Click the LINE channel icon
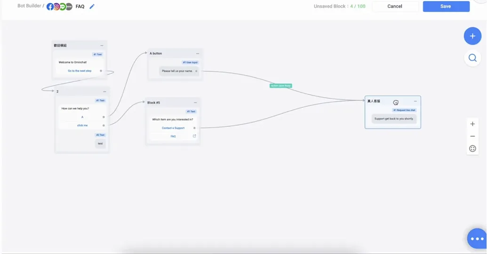Image resolution: width=487 pixels, height=254 pixels. pyautogui.click(x=63, y=7)
